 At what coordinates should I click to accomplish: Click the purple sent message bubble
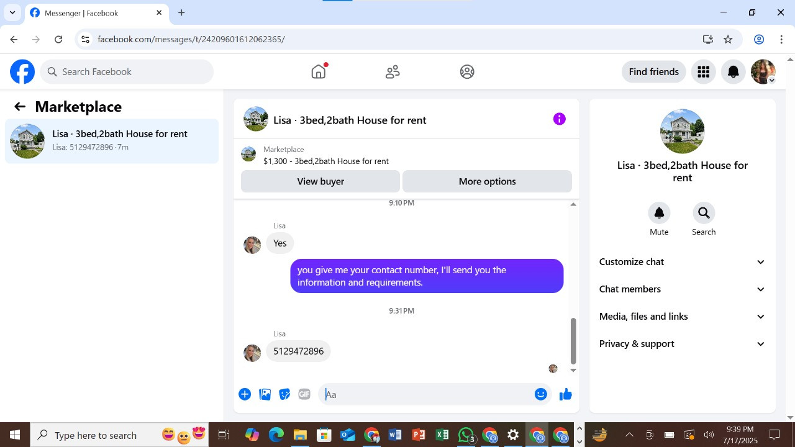coord(427,276)
